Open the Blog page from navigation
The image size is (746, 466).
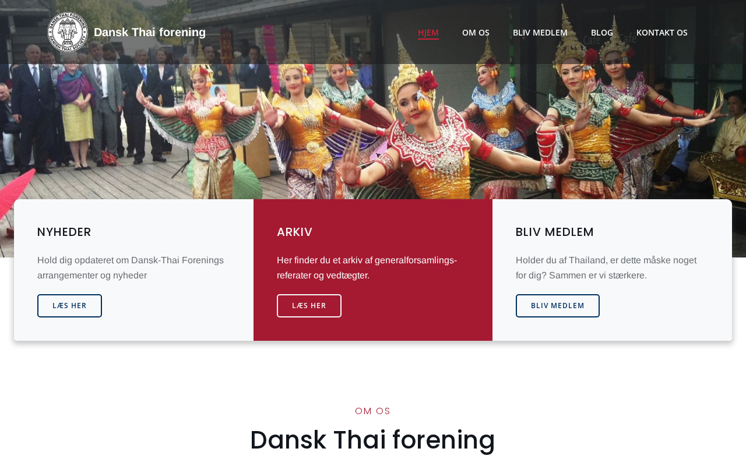(x=602, y=33)
